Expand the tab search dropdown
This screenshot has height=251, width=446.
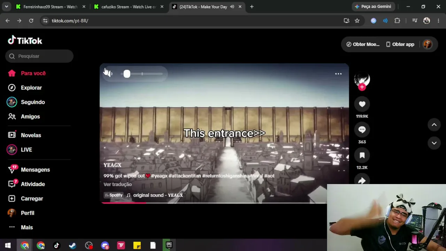[x=7, y=7]
